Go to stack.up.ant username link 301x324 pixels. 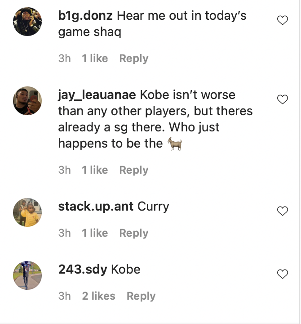pyautogui.click(x=96, y=207)
